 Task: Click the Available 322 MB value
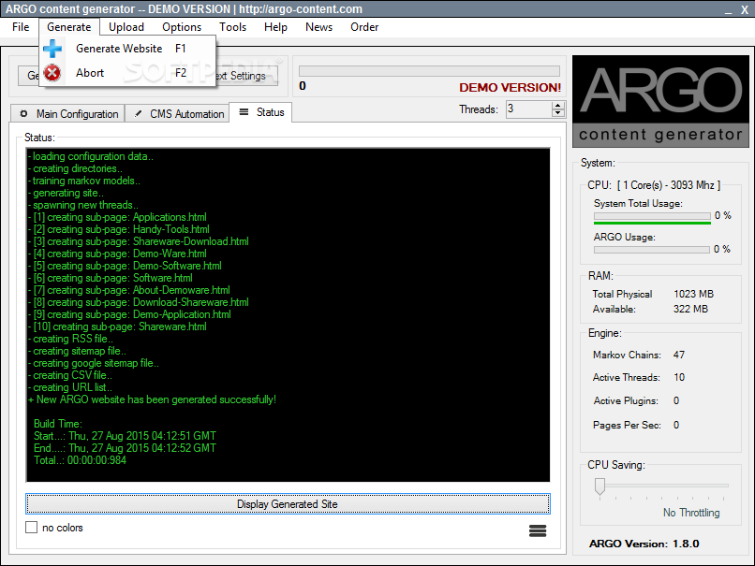point(690,309)
